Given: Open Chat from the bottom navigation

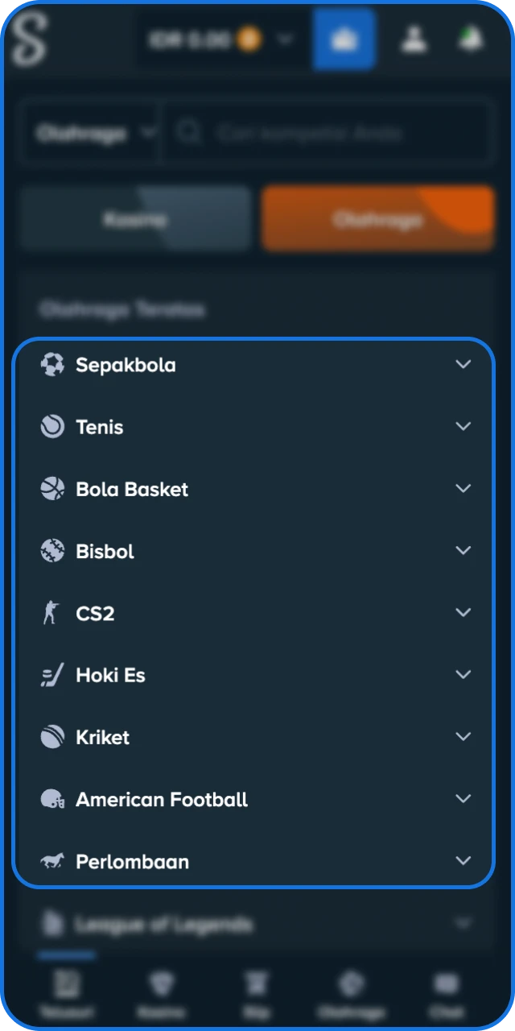Looking at the screenshot, I should (447, 992).
